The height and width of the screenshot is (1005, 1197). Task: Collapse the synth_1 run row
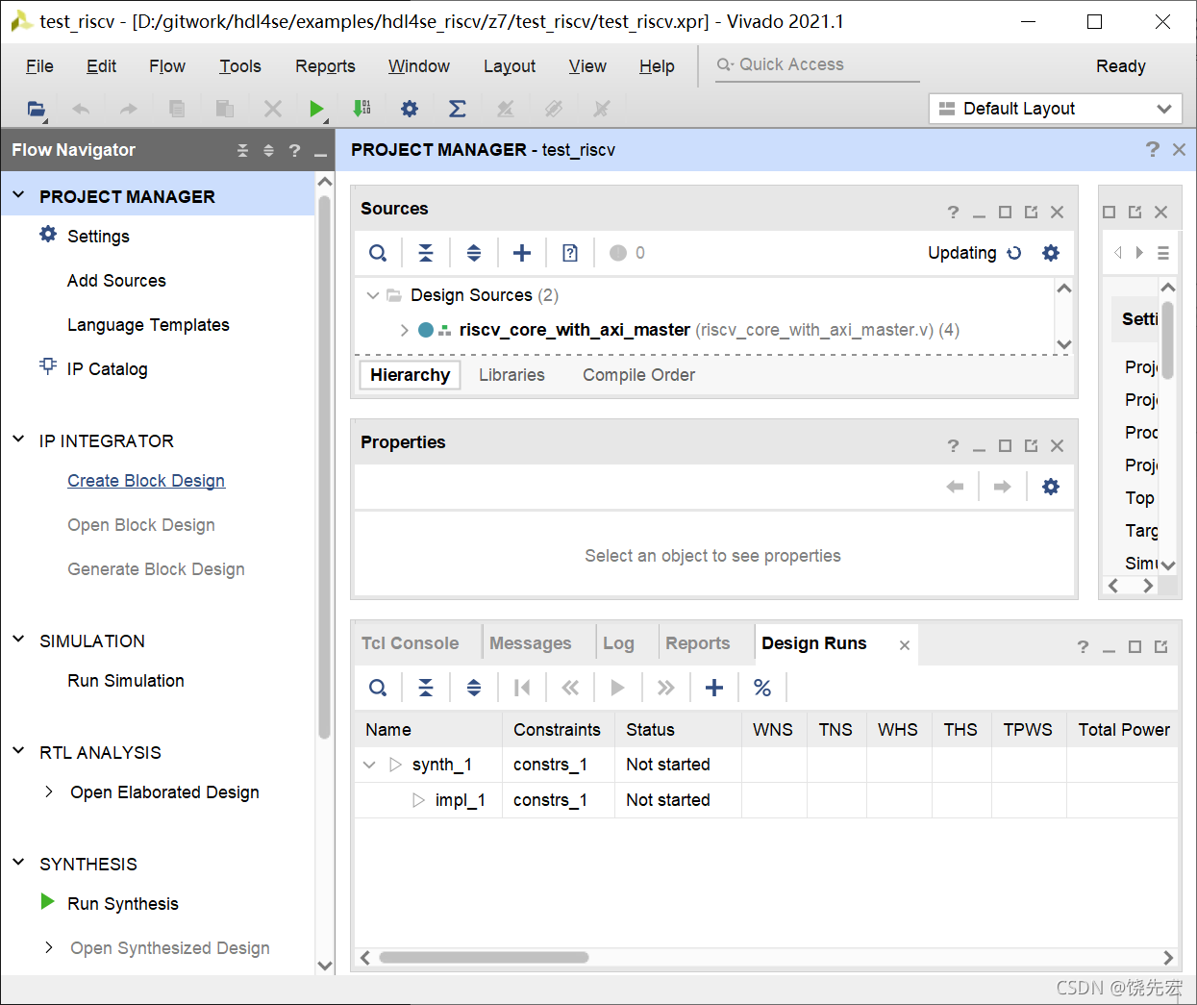369,765
